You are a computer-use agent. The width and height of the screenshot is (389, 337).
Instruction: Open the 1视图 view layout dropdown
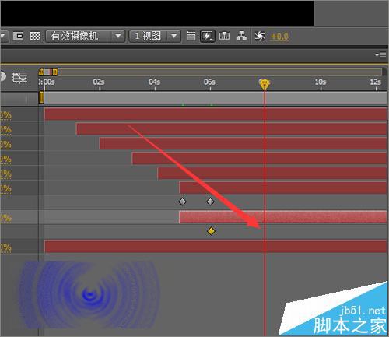click(x=155, y=36)
